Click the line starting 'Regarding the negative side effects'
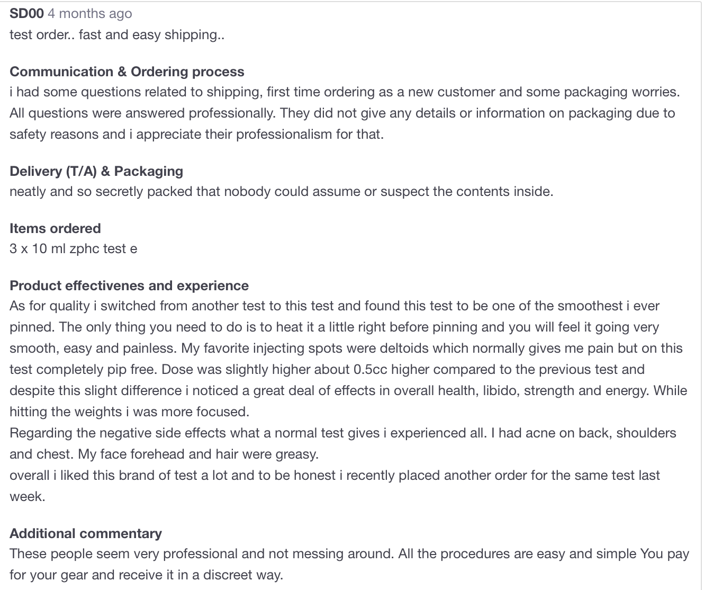Image resolution: width=722 pixels, height=590 pixels. coord(343,433)
